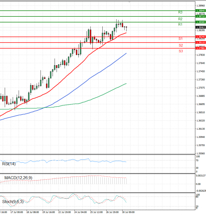Click the last candlestick on the chart
This screenshot has height=215, width=206.
tap(126, 28)
